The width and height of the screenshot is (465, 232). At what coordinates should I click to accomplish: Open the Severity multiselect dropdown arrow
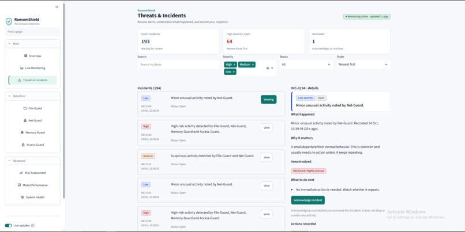point(272,68)
